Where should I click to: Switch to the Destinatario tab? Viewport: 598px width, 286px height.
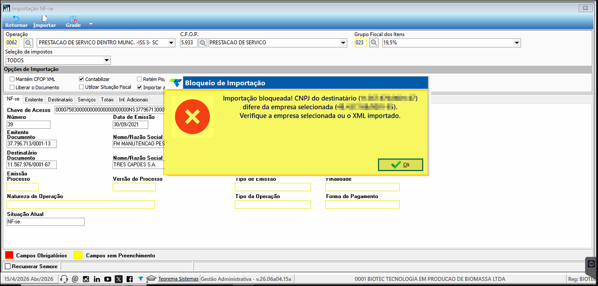[x=61, y=99]
